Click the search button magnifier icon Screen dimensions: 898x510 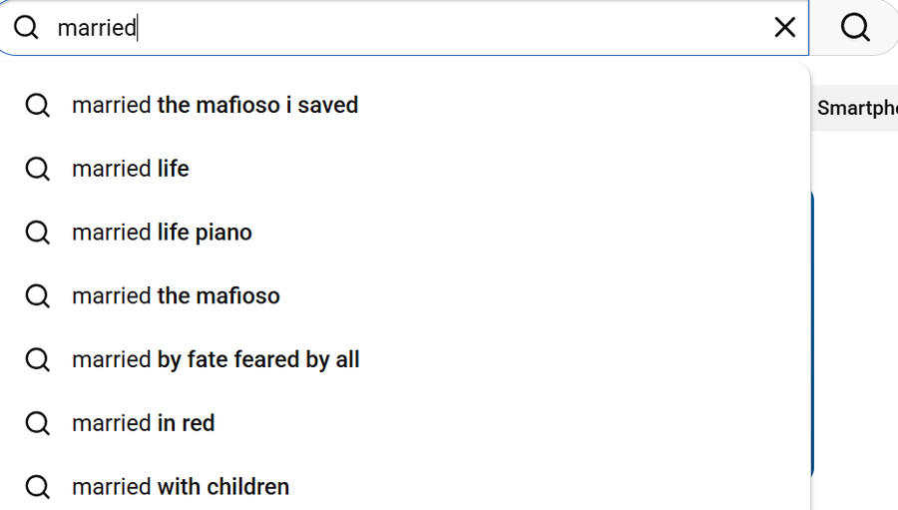pos(855,27)
